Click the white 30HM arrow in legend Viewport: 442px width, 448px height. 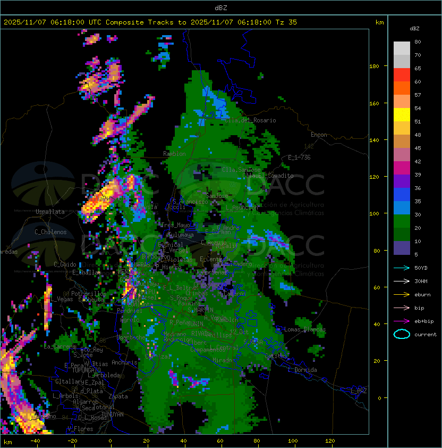pos(402,281)
